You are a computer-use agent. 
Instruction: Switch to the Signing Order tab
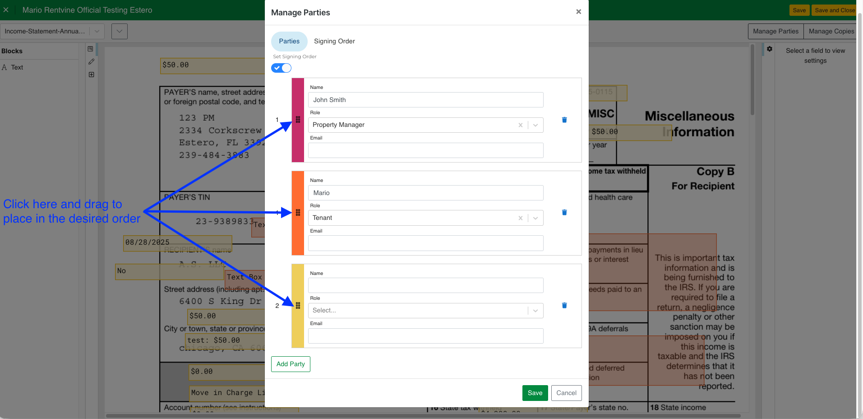(334, 41)
